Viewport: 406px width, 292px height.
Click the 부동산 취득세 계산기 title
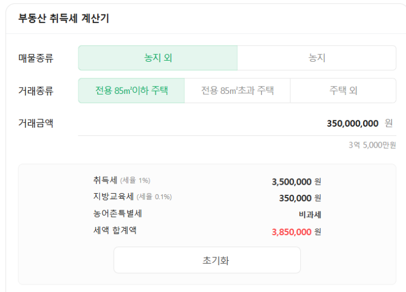point(64,19)
